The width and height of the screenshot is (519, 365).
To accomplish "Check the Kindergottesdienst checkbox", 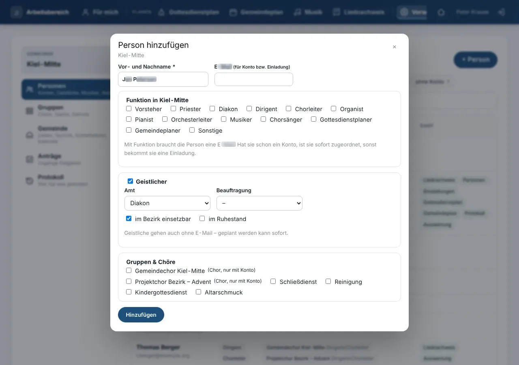I will [x=129, y=292].
